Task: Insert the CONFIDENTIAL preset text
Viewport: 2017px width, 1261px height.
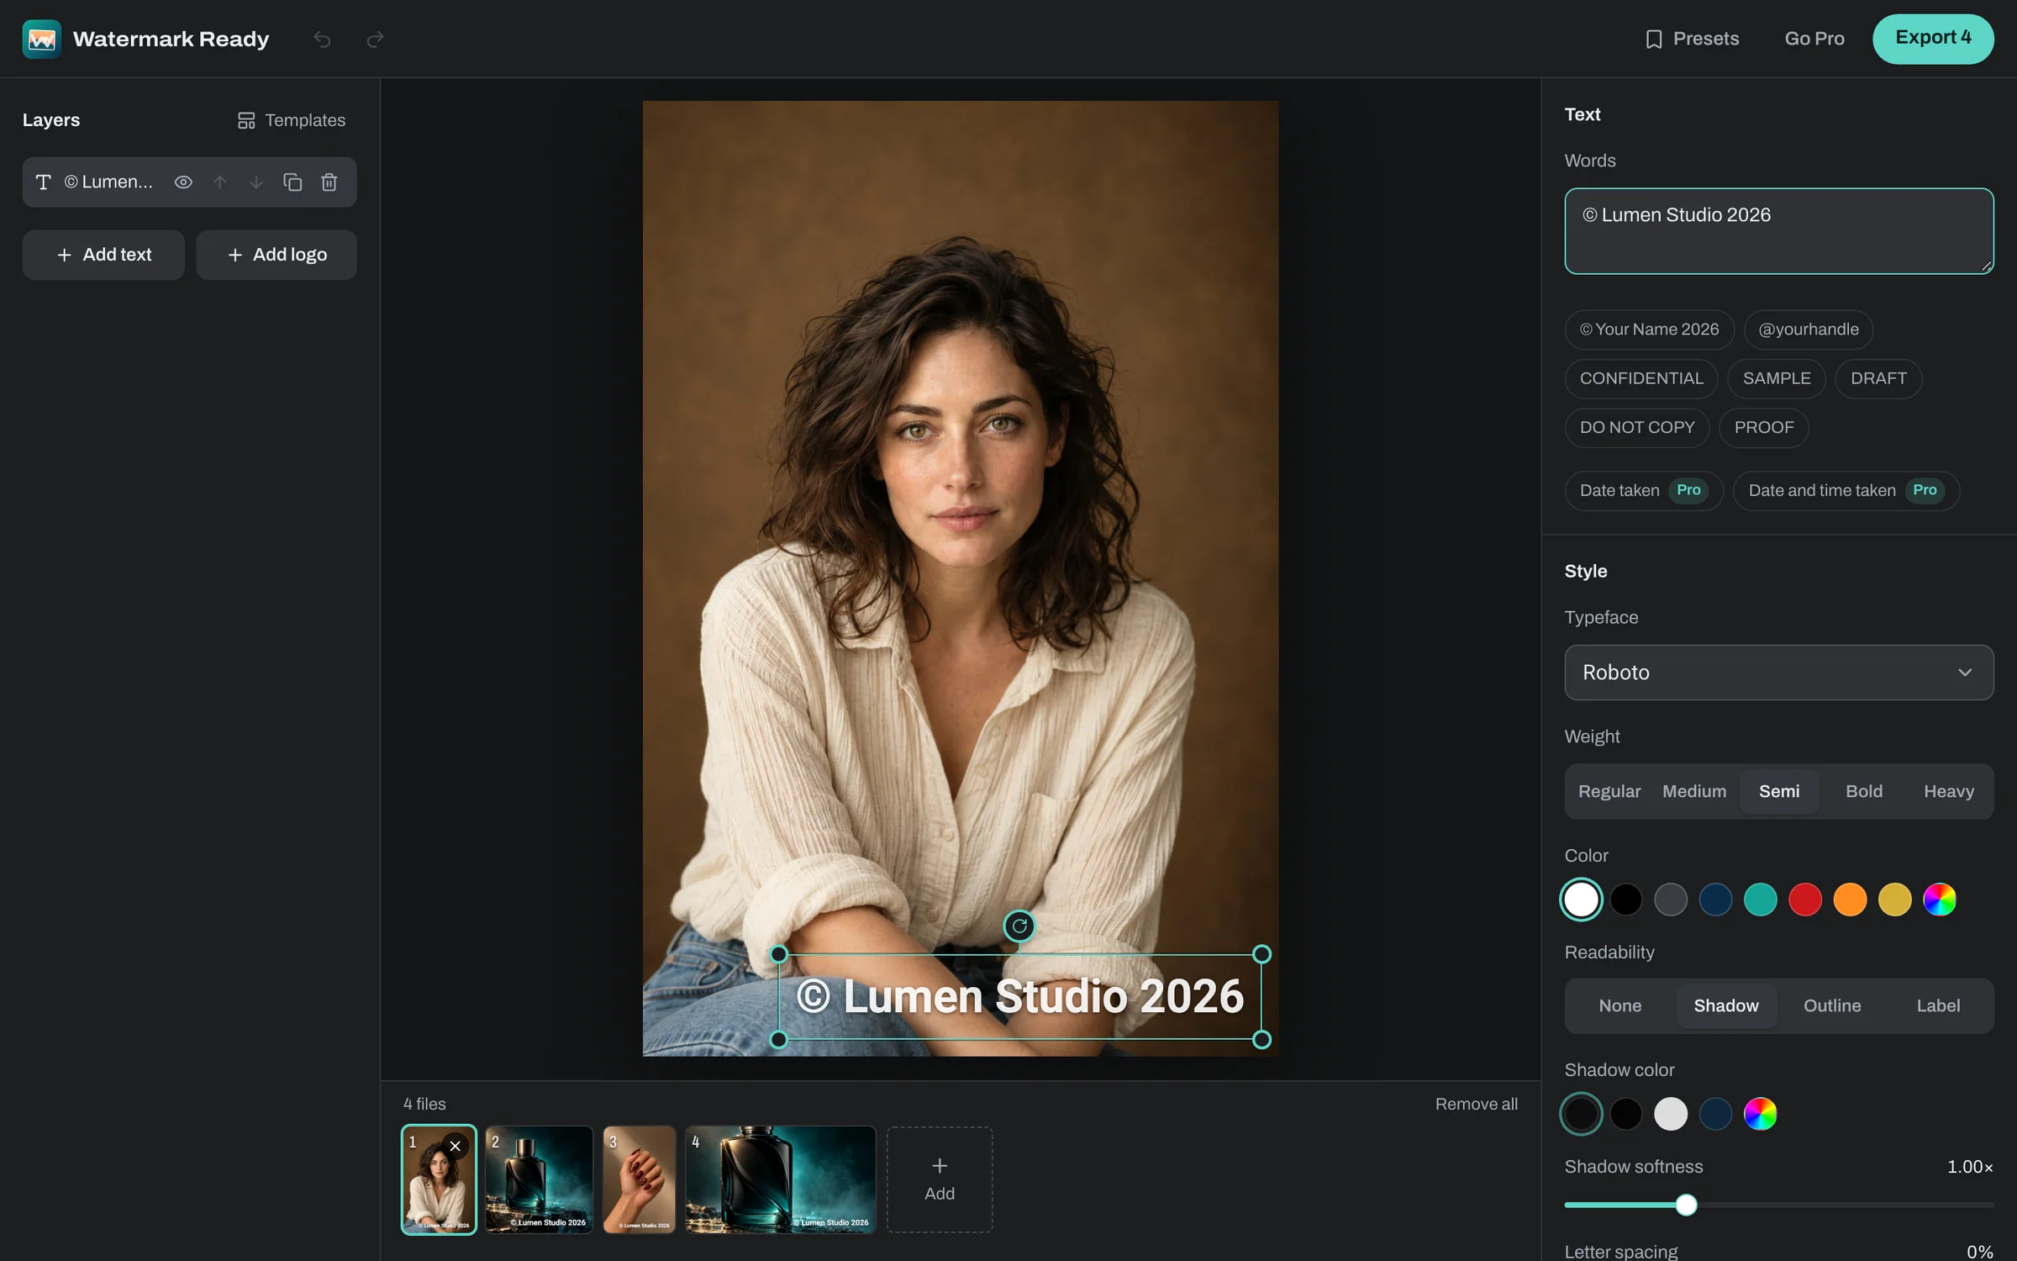Action: pos(1641,378)
